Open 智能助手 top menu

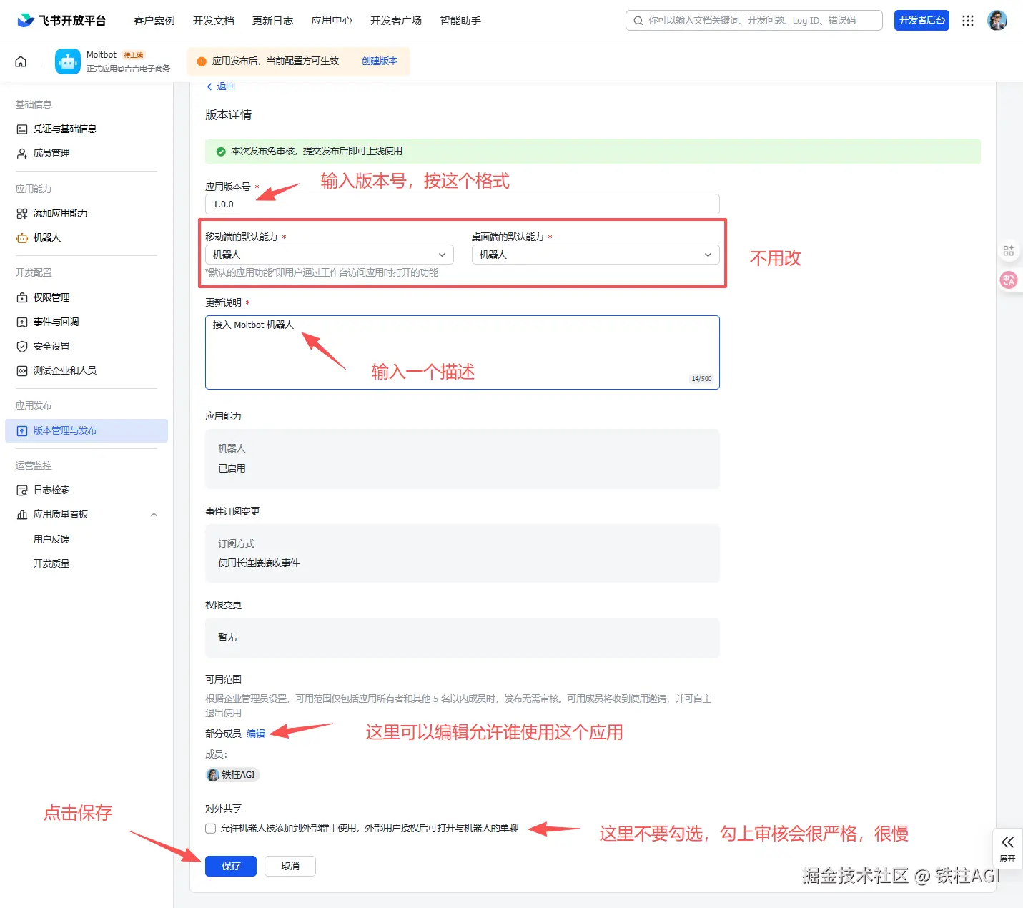[460, 21]
